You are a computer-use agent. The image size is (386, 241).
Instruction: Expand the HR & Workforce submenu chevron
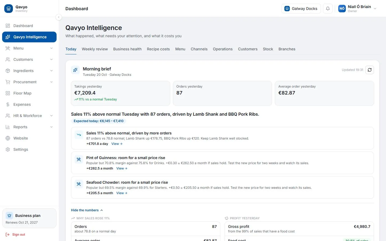pos(51,116)
